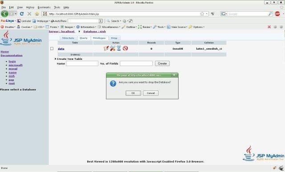
Task: Click the question mark icon in dialog
Action: pos(113,83)
